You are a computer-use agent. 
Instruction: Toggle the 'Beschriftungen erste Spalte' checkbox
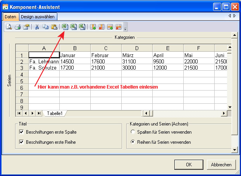pos(21,132)
